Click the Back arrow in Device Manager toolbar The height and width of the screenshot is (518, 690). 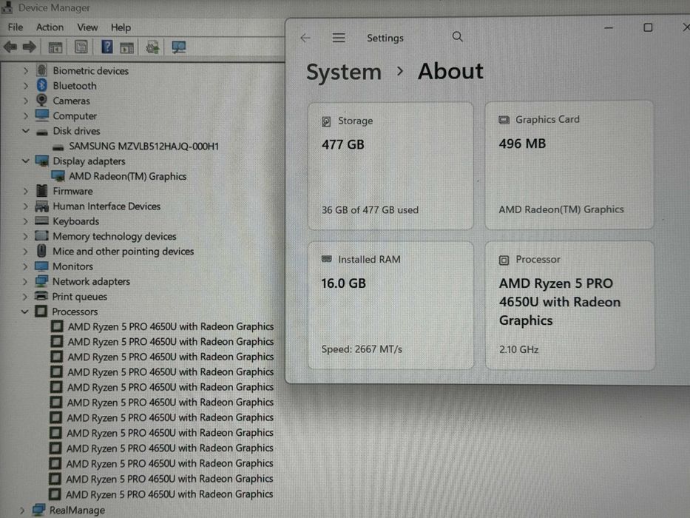[x=10, y=47]
